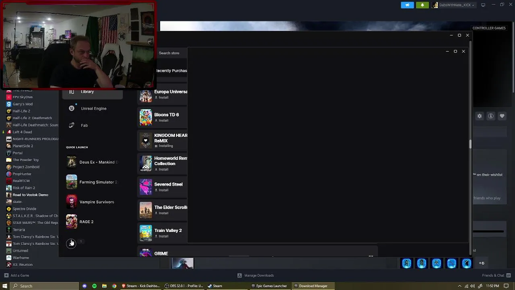Click the first blue achievement badge icon
This screenshot has height=290, width=515.
click(407, 263)
